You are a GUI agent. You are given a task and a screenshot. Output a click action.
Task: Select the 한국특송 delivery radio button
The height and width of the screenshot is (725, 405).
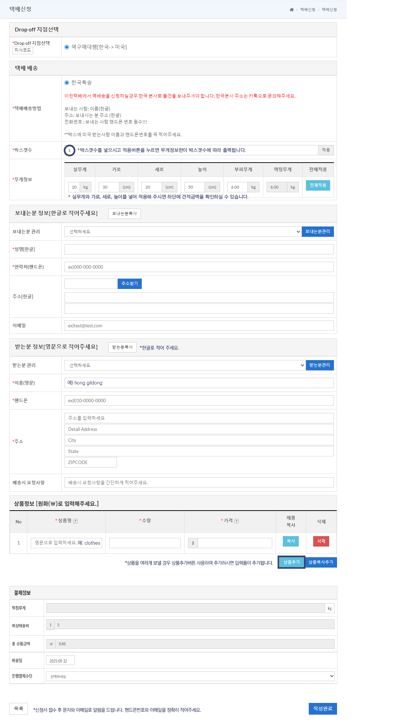(x=67, y=83)
